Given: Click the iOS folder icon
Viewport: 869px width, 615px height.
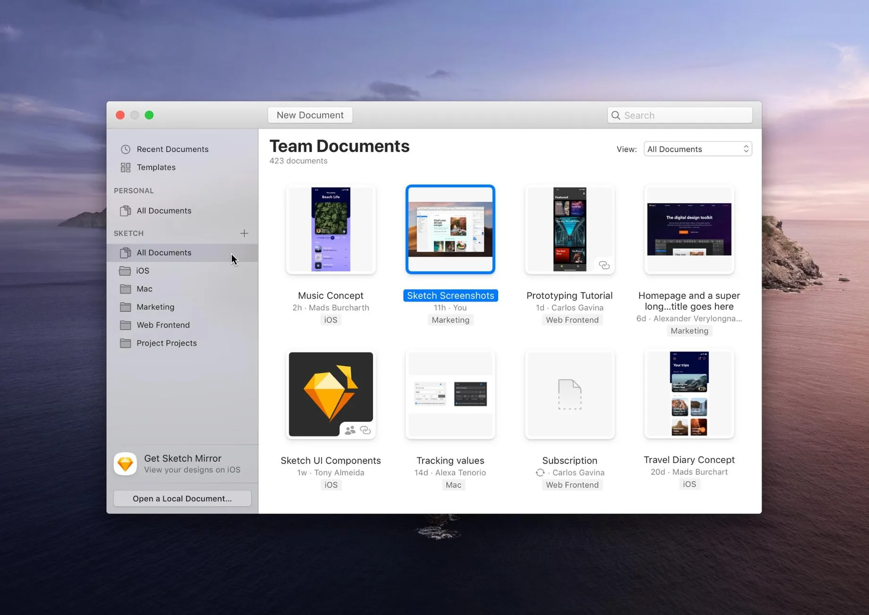Looking at the screenshot, I should (x=125, y=270).
